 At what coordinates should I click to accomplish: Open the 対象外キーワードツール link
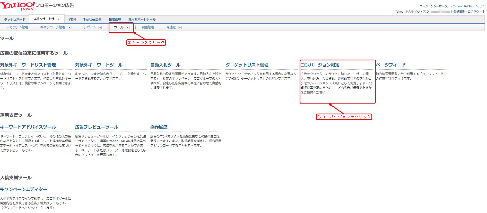[x=99, y=65]
